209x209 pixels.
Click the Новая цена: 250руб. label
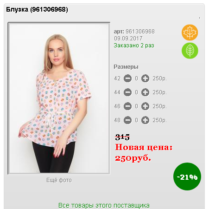click(x=144, y=153)
